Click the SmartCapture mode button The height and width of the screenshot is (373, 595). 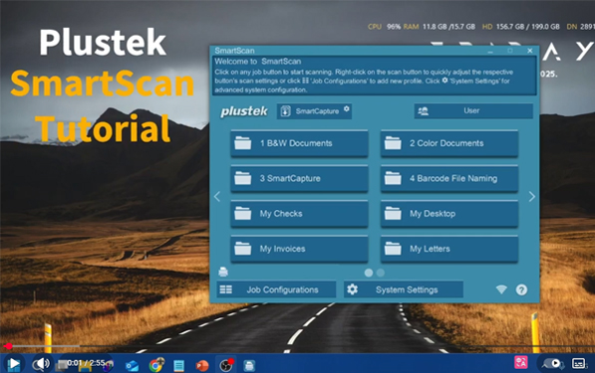[x=314, y=111]
